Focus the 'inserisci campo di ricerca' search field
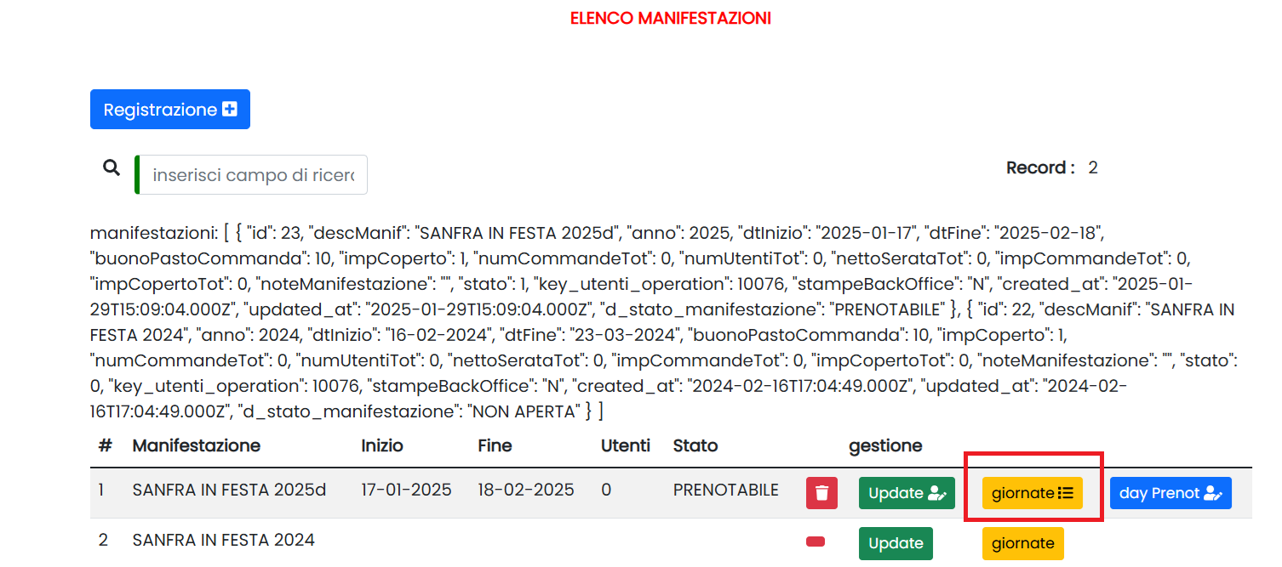The height and width of the screenshot is (567, 1282). 253,175
